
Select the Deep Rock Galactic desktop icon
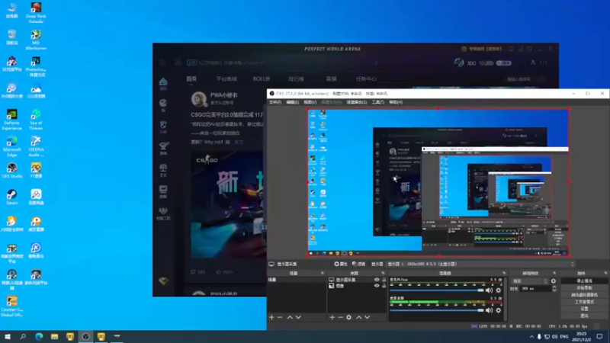pos(36,12)
